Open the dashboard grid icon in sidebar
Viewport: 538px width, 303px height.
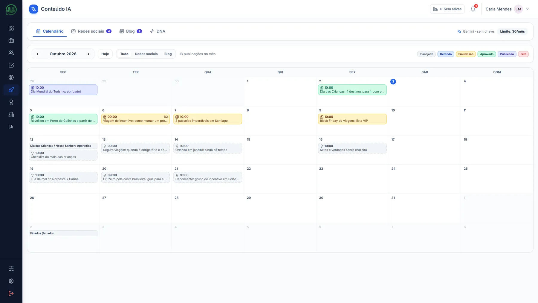coord(11,28)
